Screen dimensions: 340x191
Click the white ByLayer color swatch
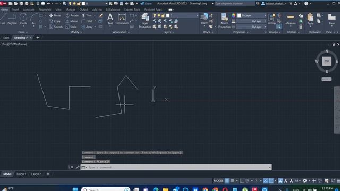(239, 15)
